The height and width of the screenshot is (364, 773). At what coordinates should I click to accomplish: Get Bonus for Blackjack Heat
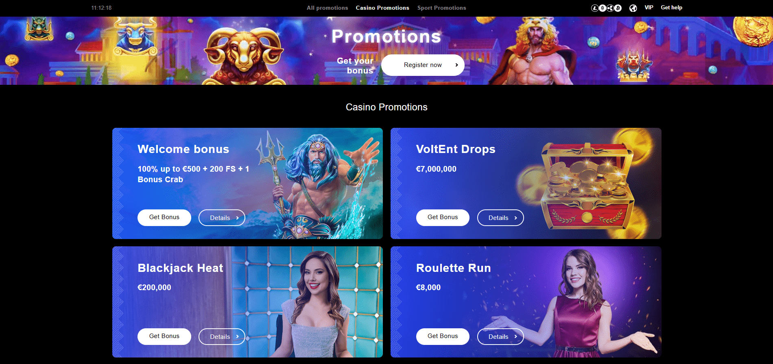[x=164, y=336]
